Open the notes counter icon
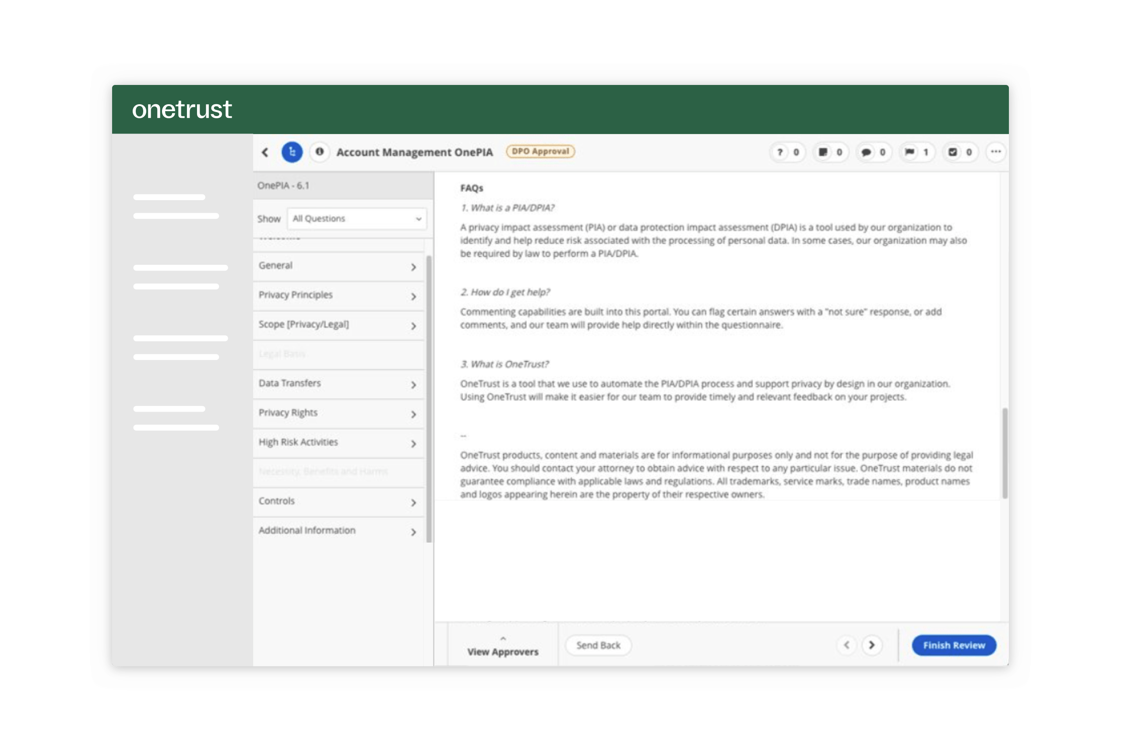 [x=830, y=152]
